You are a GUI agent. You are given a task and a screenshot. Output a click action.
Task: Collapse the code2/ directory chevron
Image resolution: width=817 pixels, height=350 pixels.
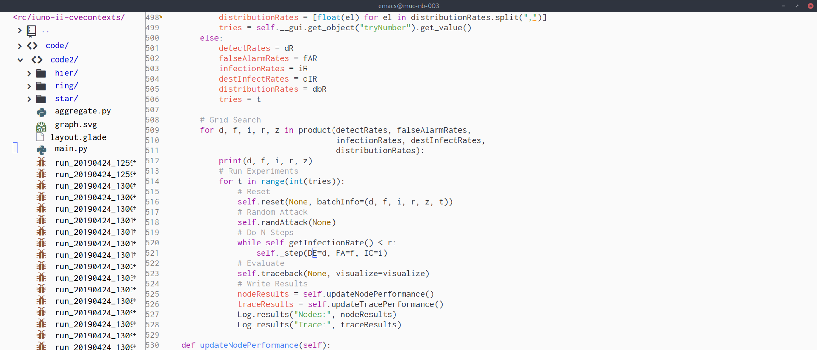coord(20,60)
